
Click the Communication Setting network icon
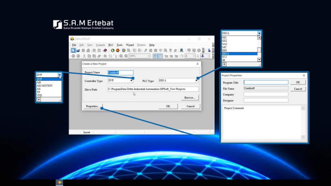[181, 50]
